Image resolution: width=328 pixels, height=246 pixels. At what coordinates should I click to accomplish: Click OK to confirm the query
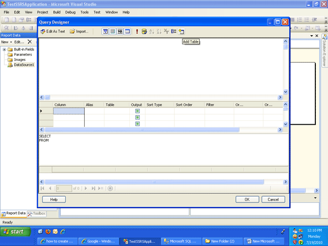247,199
